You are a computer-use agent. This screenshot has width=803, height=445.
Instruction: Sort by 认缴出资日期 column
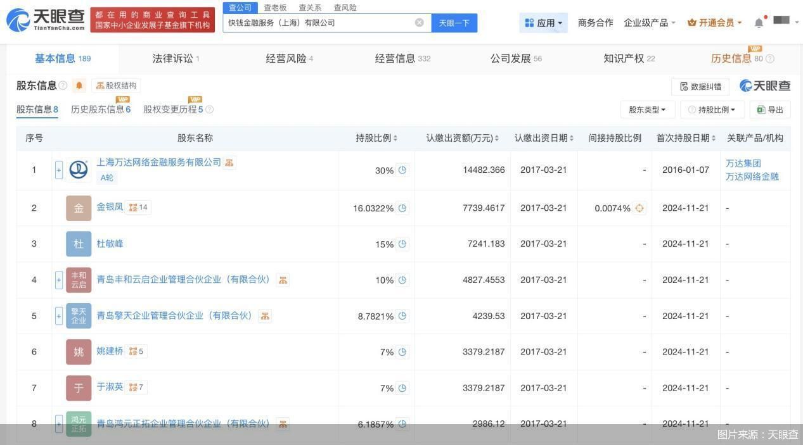pos(544,138)
